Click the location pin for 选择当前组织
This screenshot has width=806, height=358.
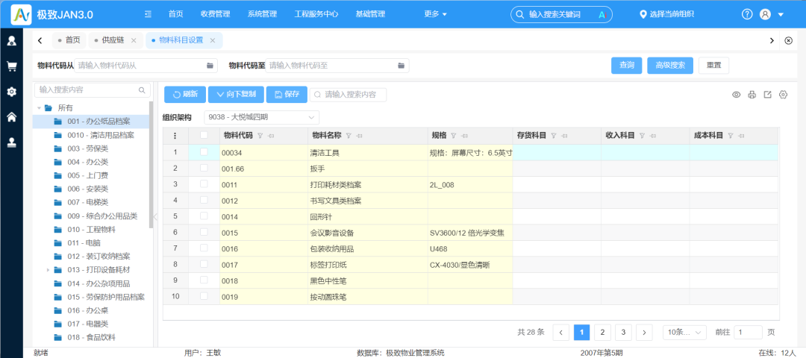[x=643, y=14]
